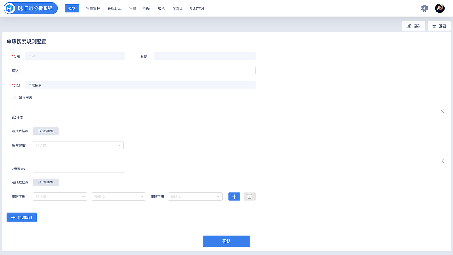Click the 返回 button
The width and height of the screenshot is (453, 255).
[x=439, y=26]
